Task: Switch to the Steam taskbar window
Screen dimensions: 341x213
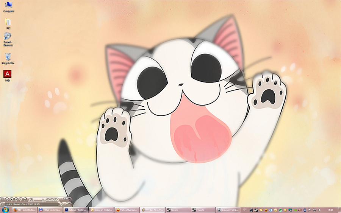Action: [178, 210]
